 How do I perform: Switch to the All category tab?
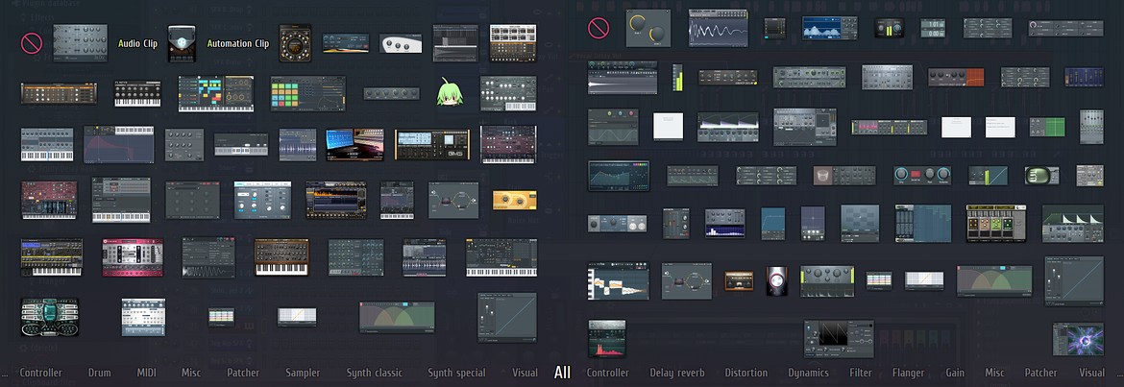(x=563, y=373)
